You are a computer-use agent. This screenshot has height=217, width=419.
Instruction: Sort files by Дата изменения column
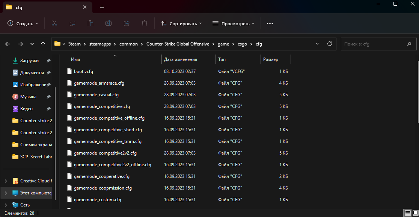pyautogui.click(x=181, y=59)
